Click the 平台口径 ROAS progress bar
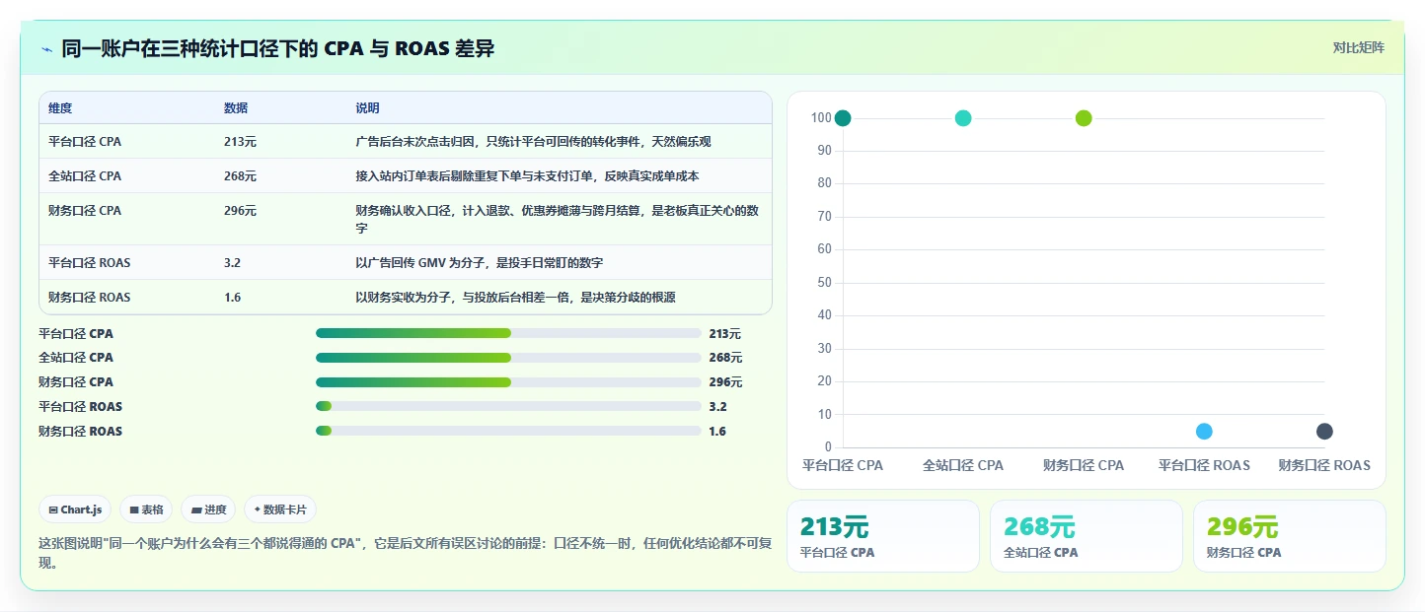 coord(508,406)
